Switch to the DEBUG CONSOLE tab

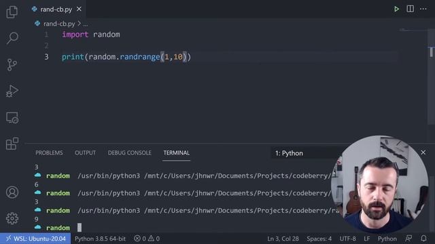pyautogui.click(x=130, y=152)
